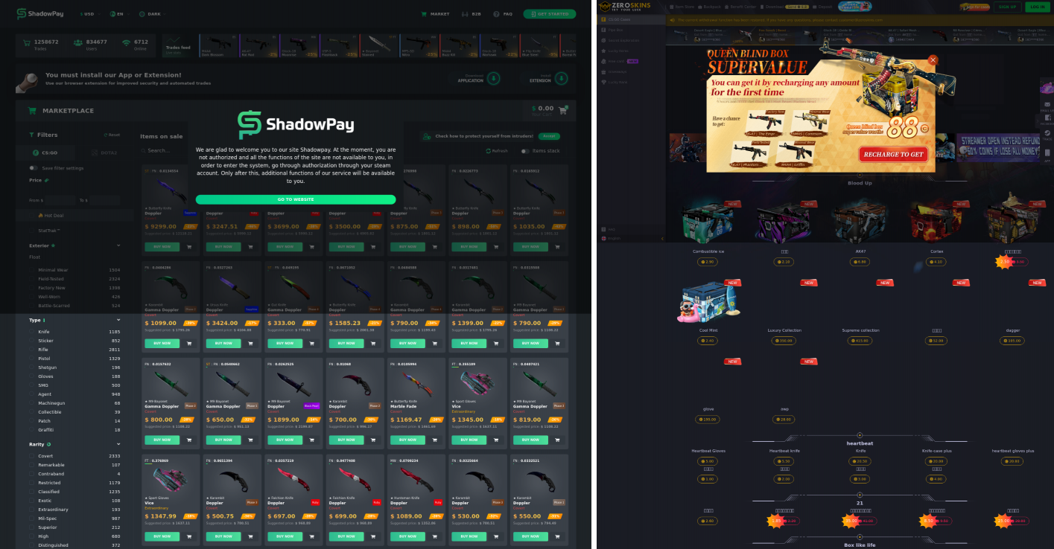The height and width of the screenshot is (549, 1054).
Task: Collapse the Rarity filter section
Action: [118, 444]
